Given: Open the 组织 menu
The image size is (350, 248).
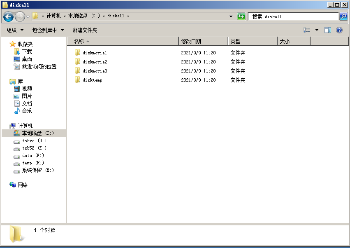Looking at the screenshot, I should (x=15, y=30).
